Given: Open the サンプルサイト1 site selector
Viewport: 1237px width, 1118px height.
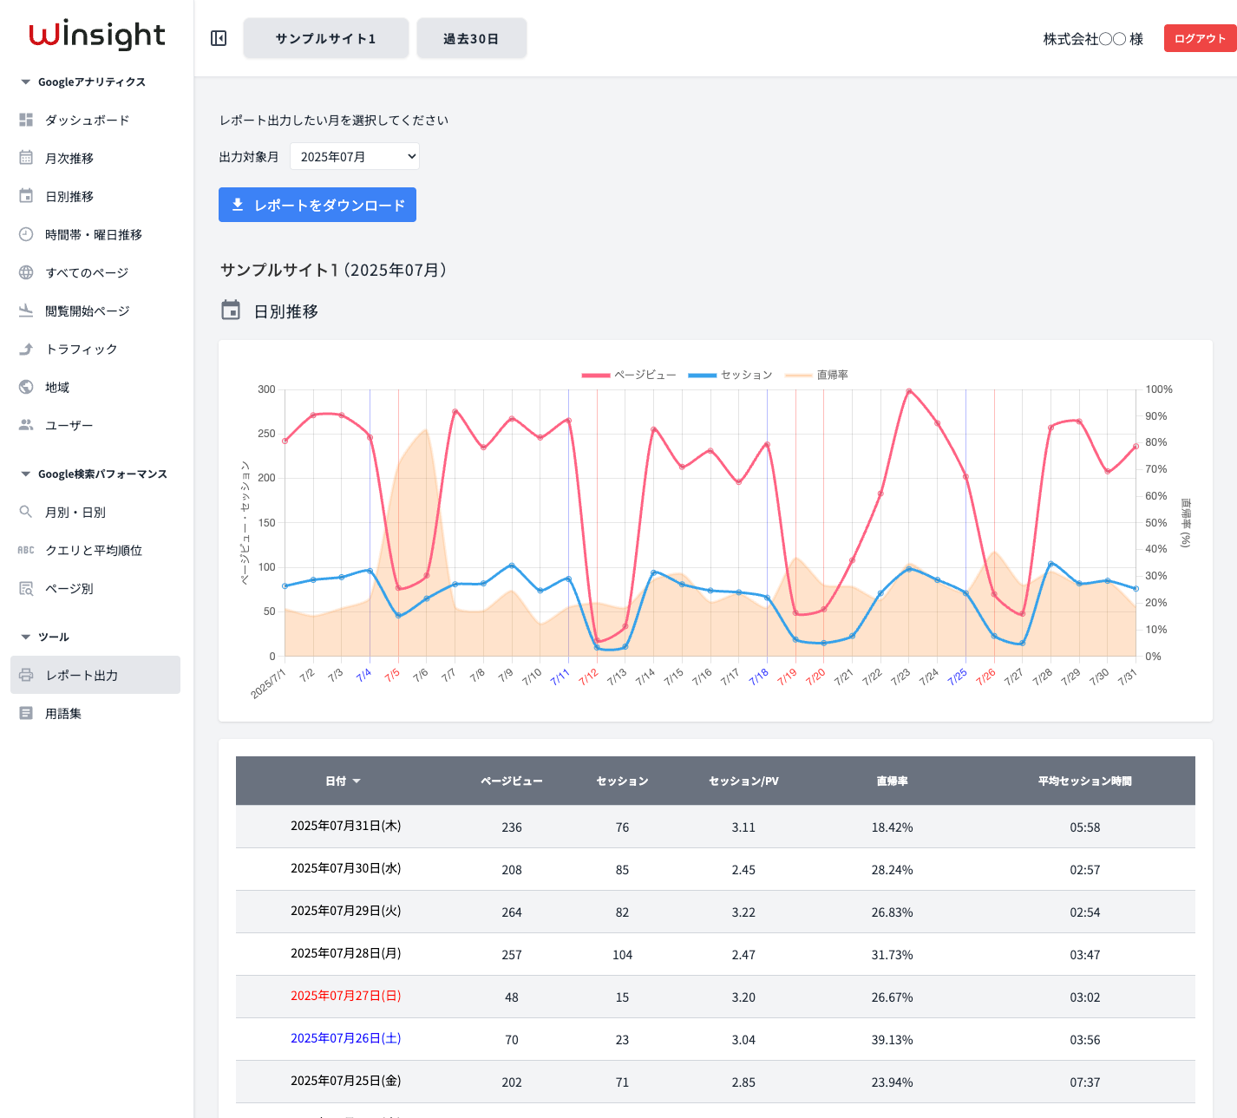Looking at the screenshot, I should tap(326, 38).
